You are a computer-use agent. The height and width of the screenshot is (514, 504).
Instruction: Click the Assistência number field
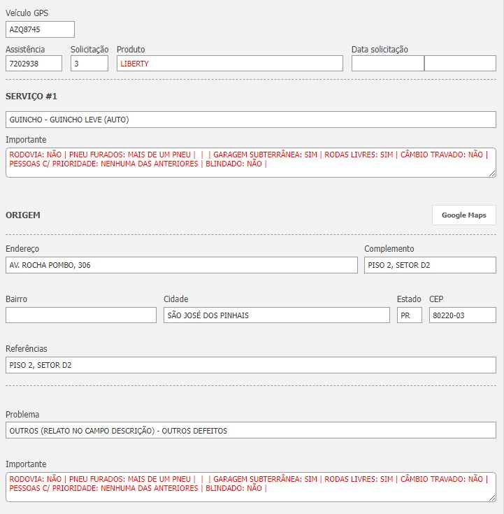[x=34, y=64]
